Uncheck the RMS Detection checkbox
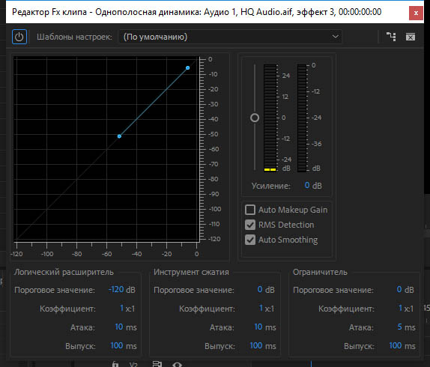The height and width of the screenshot is (367, 430). point(250,225)
